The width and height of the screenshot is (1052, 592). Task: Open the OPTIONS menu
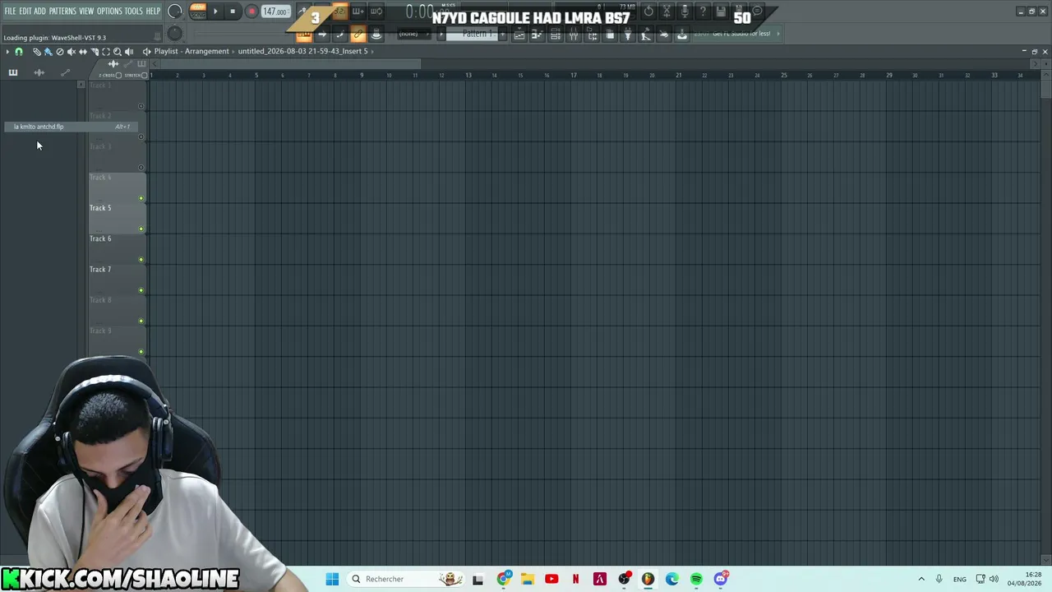109,12
